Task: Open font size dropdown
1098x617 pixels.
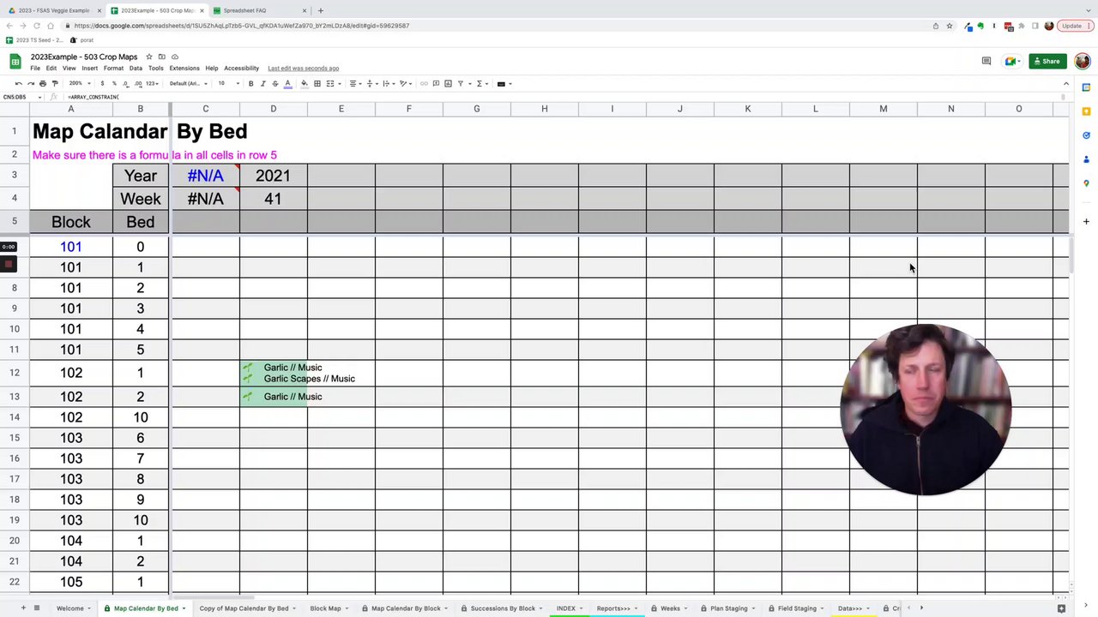Action: [x=228, y=83]
